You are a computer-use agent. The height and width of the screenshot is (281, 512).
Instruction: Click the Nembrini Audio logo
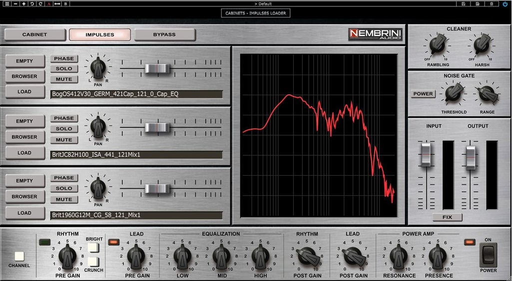(375, 34)
